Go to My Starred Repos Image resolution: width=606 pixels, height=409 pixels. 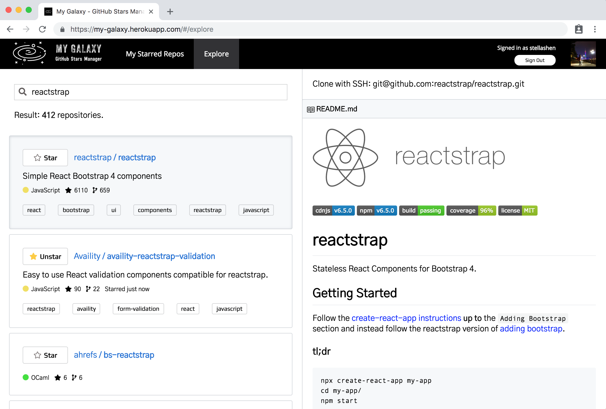click(155, 54)
